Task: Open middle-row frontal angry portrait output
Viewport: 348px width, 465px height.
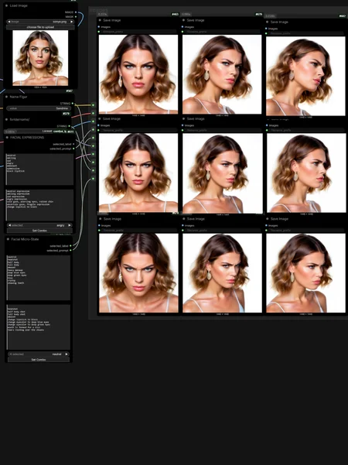Action: click(138, 173)
